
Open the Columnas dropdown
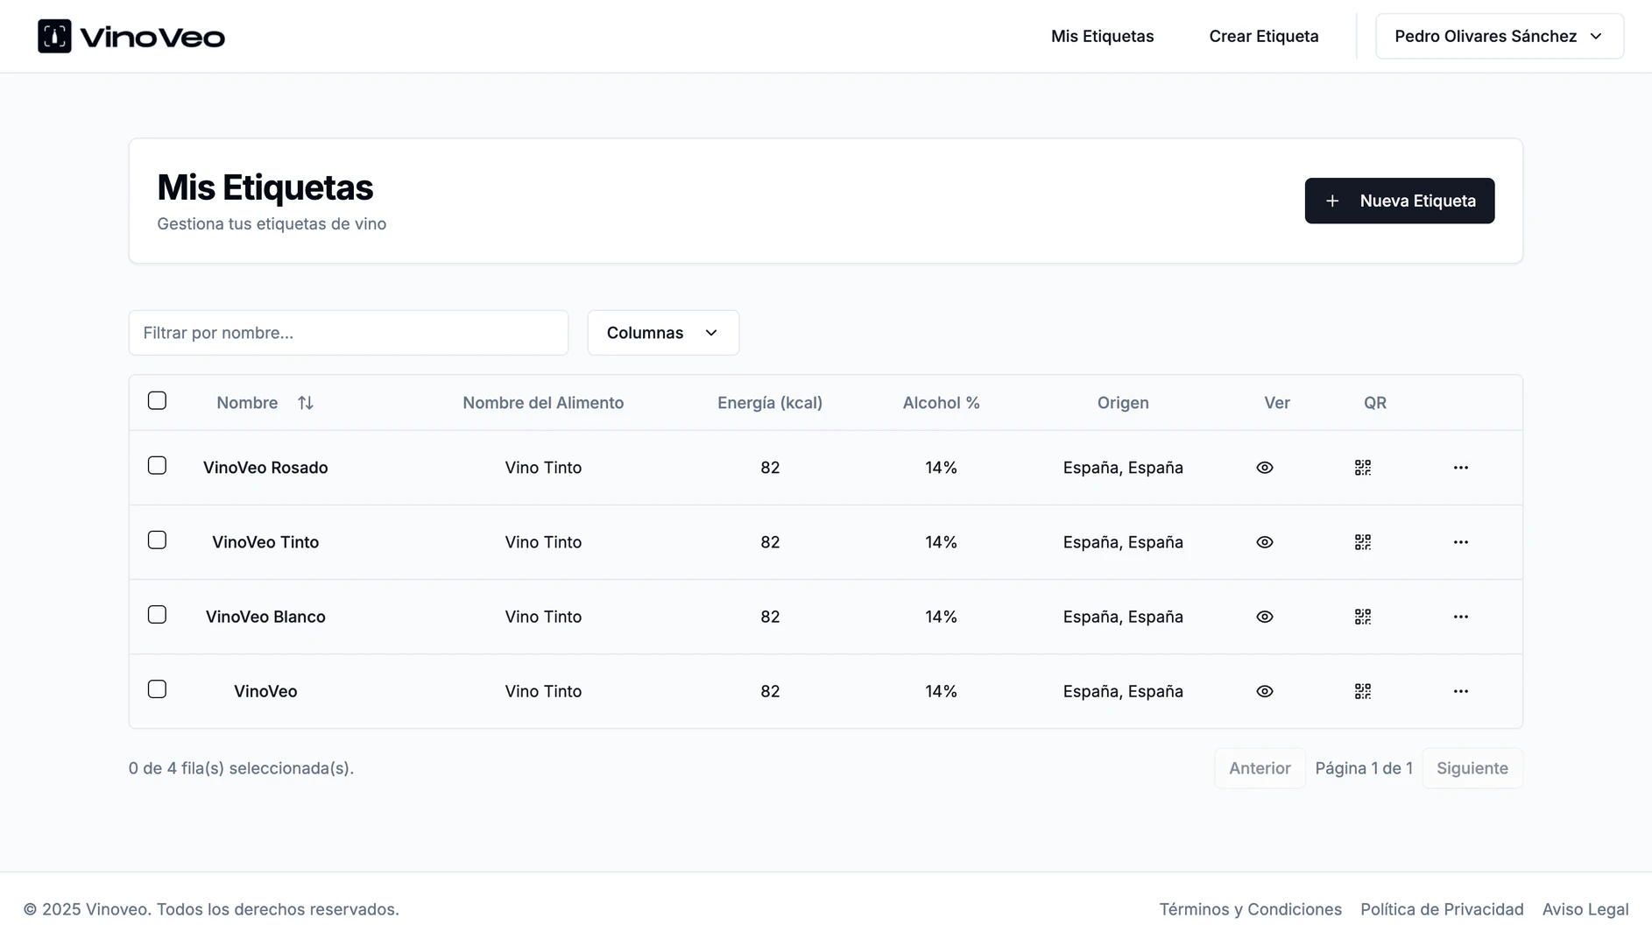click(663, 333)
